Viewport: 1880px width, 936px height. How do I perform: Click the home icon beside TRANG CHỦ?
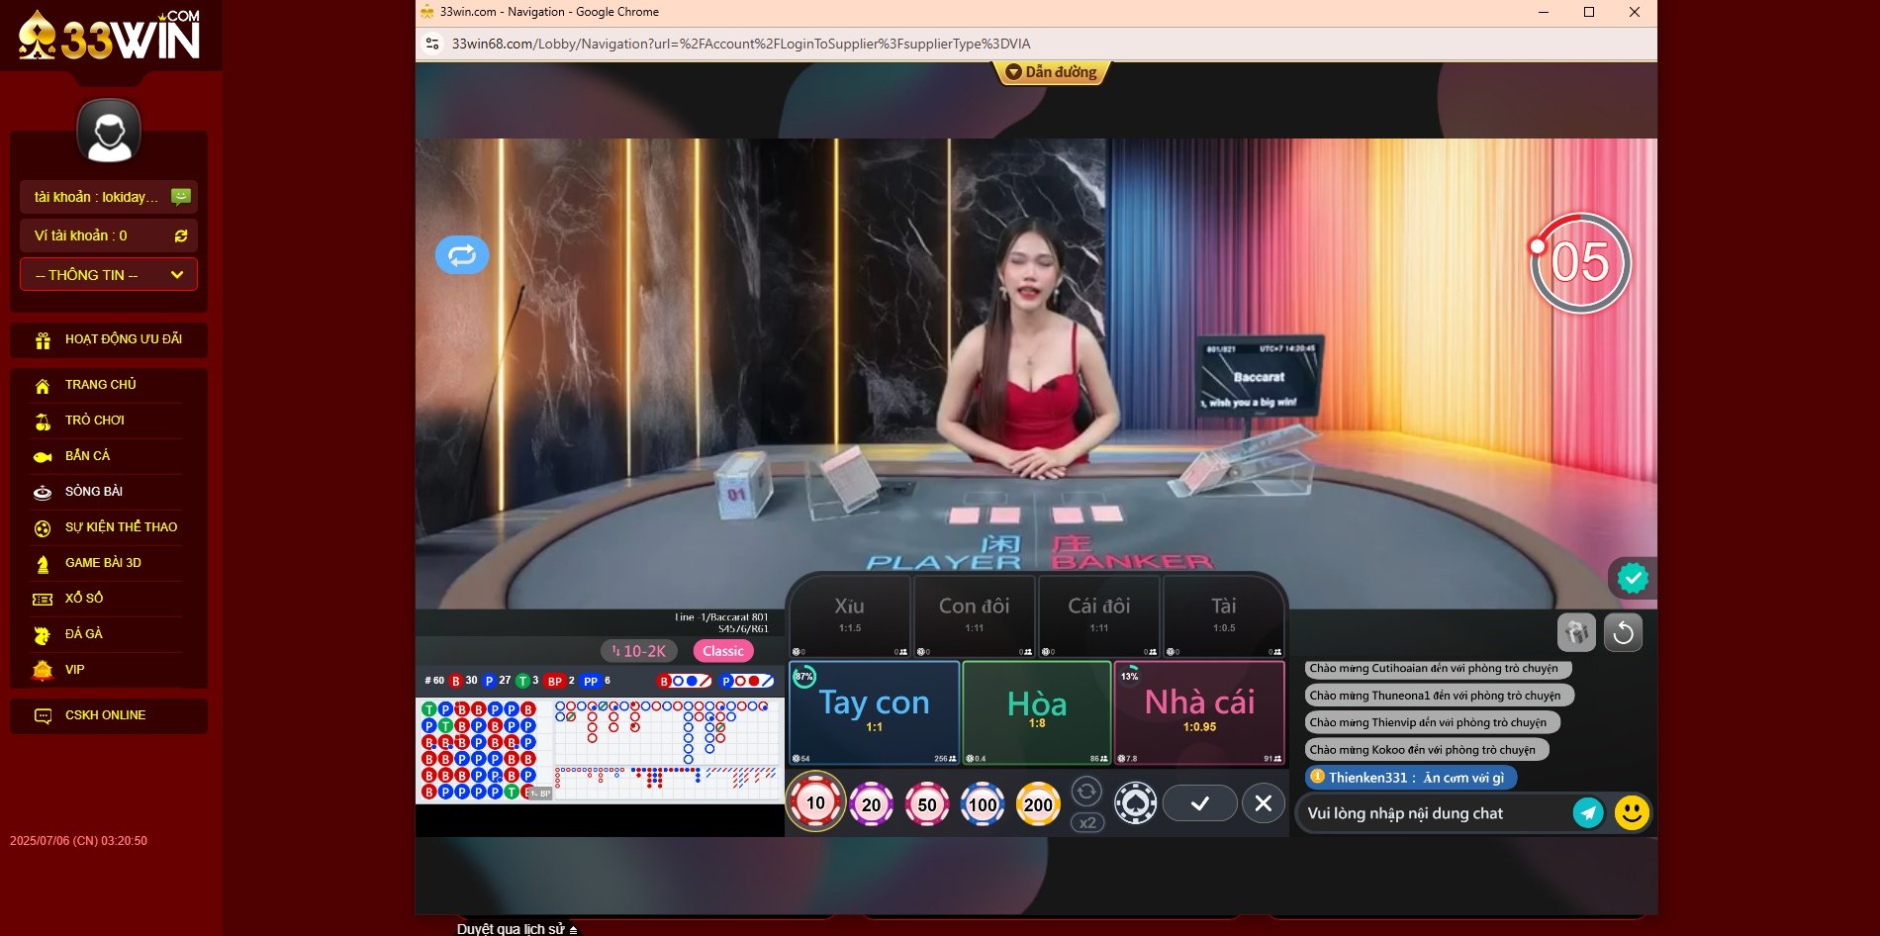pos(43,386)
